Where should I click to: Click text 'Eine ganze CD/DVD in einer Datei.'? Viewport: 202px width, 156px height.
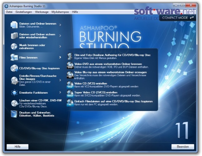pyautogui.click(x=35, y=83)
